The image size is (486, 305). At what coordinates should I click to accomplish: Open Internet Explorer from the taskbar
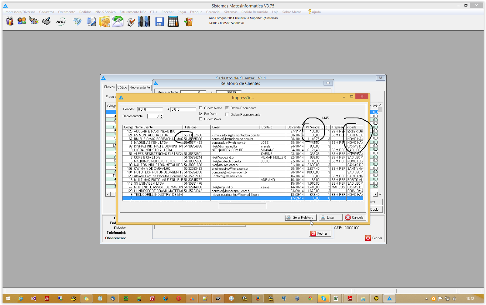pos(21,299)
